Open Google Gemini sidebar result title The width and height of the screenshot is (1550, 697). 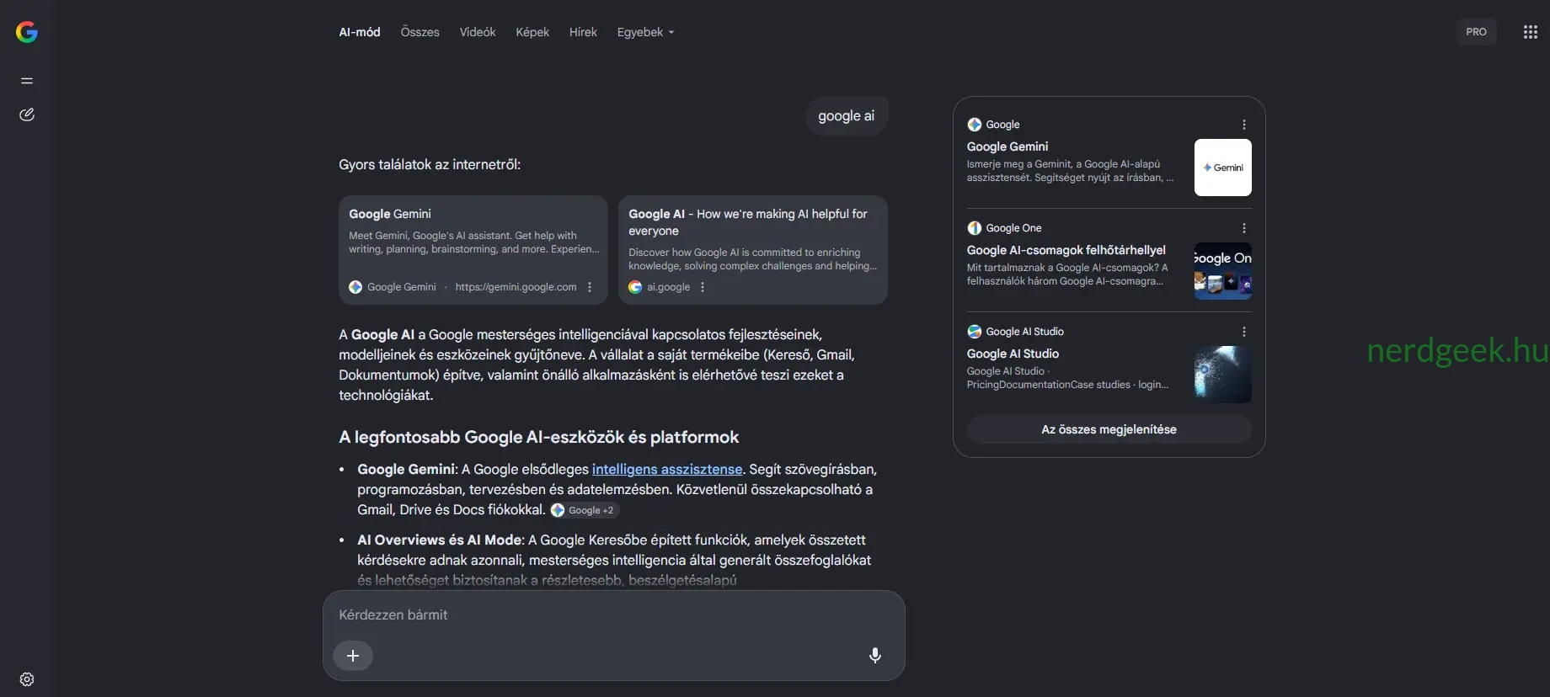pyautogui.click(x=1007, y=146)
